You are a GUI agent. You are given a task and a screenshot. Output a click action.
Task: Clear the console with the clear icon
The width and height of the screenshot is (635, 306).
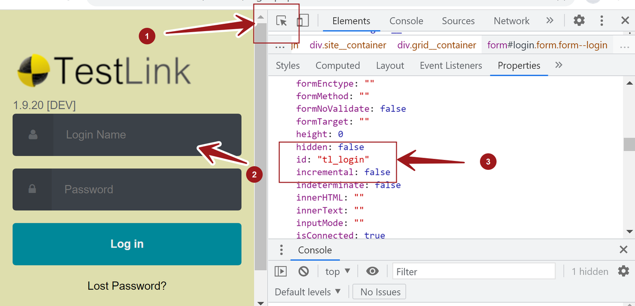303,271
